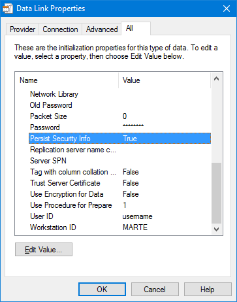
Task: Click the masked Password value
Action: coord(133,126)
